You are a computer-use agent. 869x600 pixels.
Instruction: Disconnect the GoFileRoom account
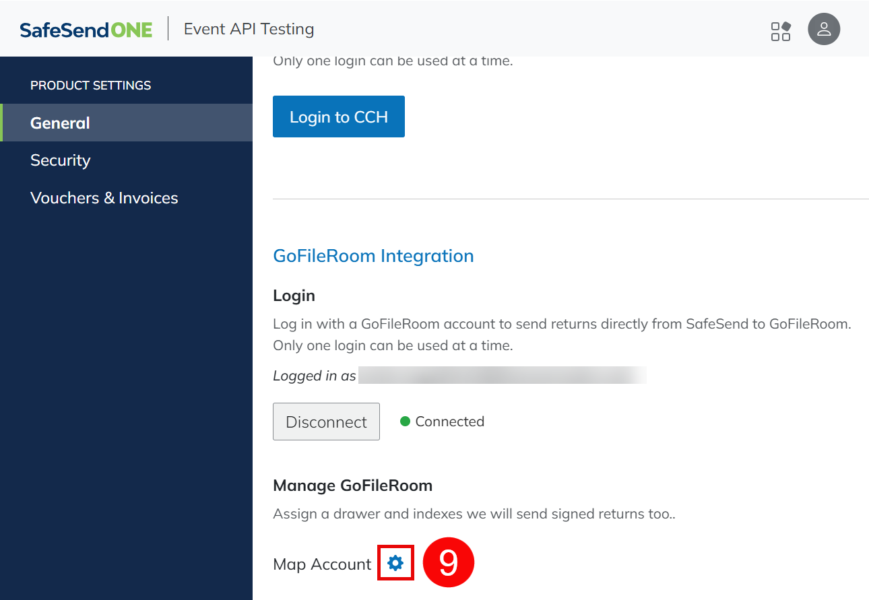coord(326,422)
